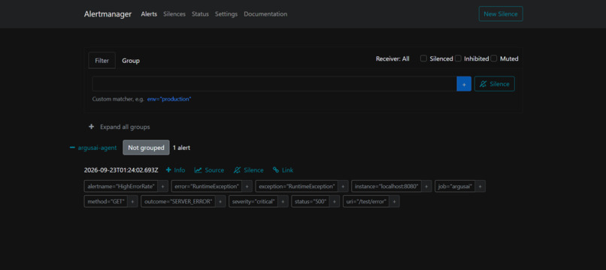Click the alert timestamp 2026-09-23T01:24:02.693Z
The image size is (606, 270).
(x=121, y=170)
